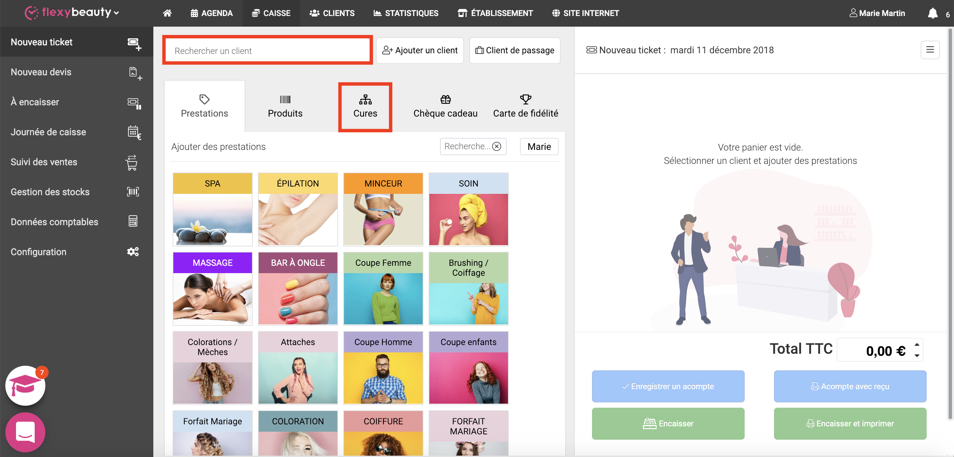Switch to the Cures tab
This screenshot has height=457, width=954.
(365, 106)
